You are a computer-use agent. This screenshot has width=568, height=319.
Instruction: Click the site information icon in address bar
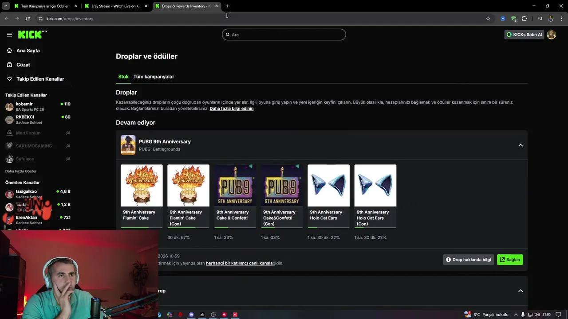pyautogui.click(x=40, y=19)
